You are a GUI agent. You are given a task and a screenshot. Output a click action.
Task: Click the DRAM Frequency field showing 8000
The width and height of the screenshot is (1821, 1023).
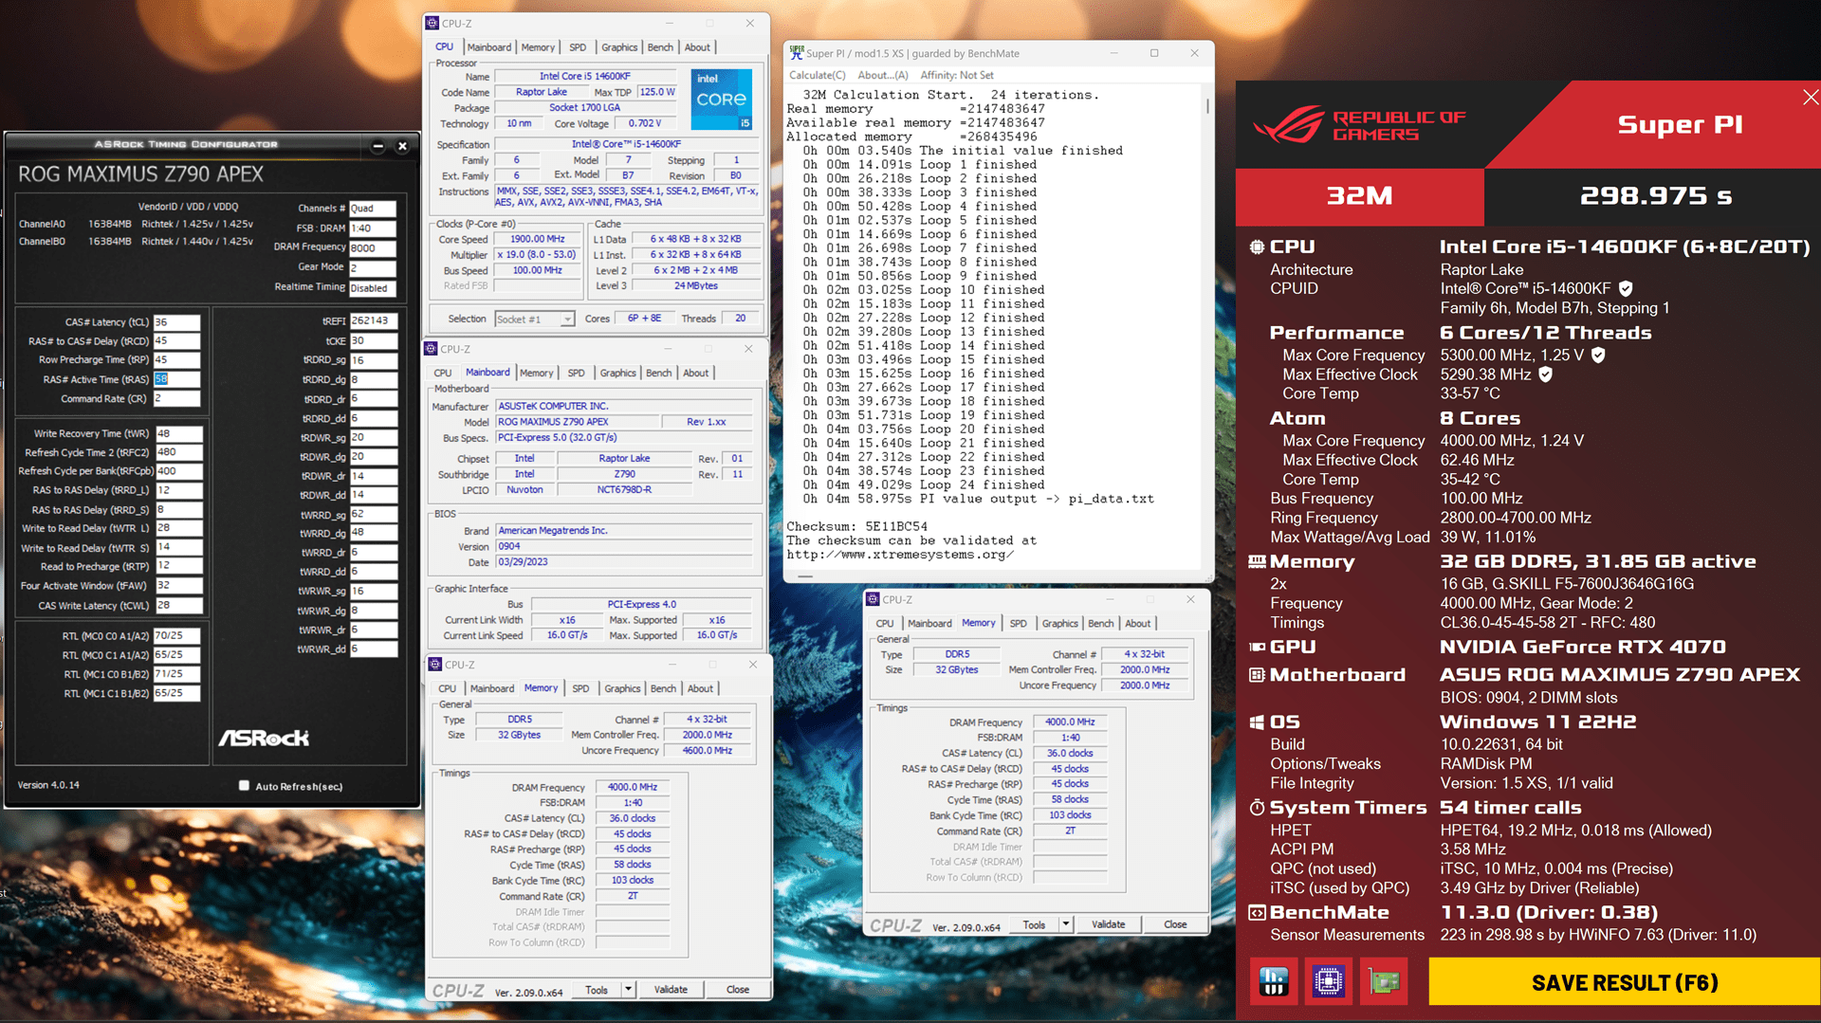(x=373, y=247)
